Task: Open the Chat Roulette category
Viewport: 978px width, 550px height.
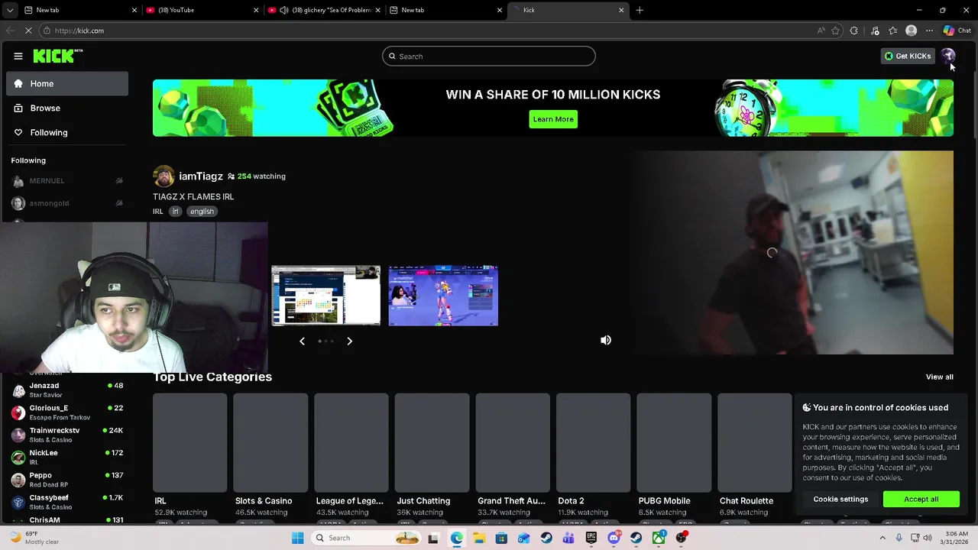Action: pos(755,442)
